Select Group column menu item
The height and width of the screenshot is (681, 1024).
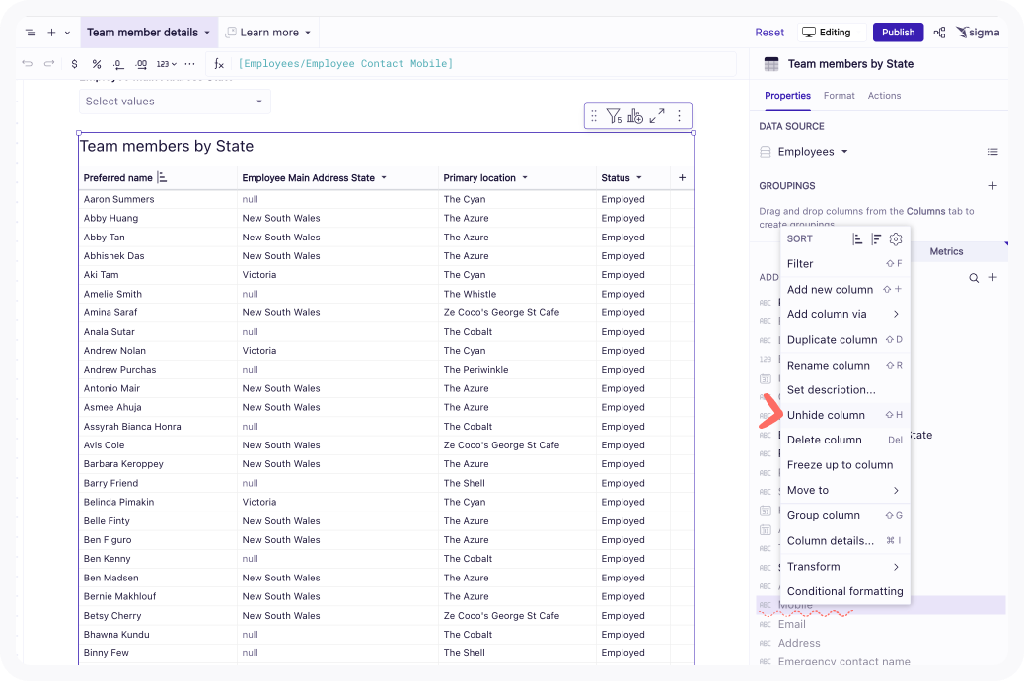pos(845,516)
